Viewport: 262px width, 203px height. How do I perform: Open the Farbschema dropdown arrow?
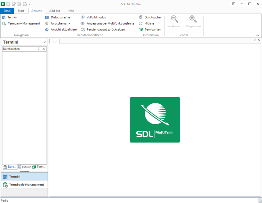(69, 23)
